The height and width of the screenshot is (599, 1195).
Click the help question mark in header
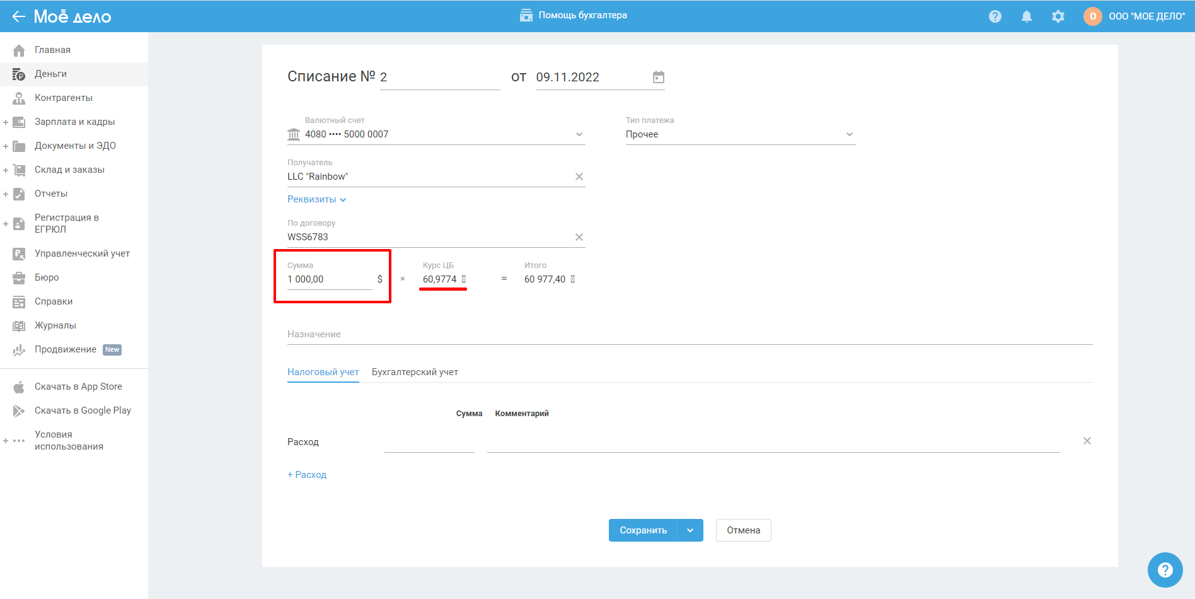point(995,16)
